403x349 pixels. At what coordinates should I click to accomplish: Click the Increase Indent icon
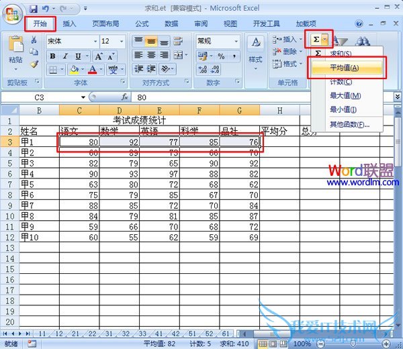point(151,69)
